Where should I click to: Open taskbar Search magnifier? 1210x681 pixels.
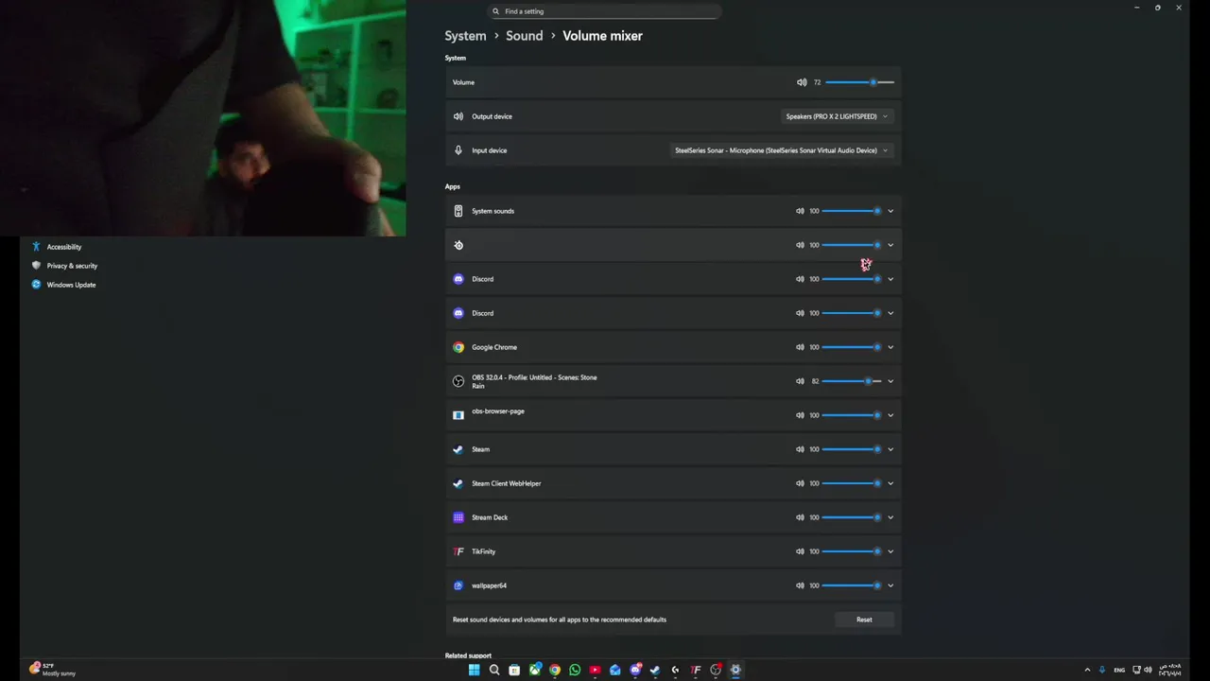tap(494, 670)
